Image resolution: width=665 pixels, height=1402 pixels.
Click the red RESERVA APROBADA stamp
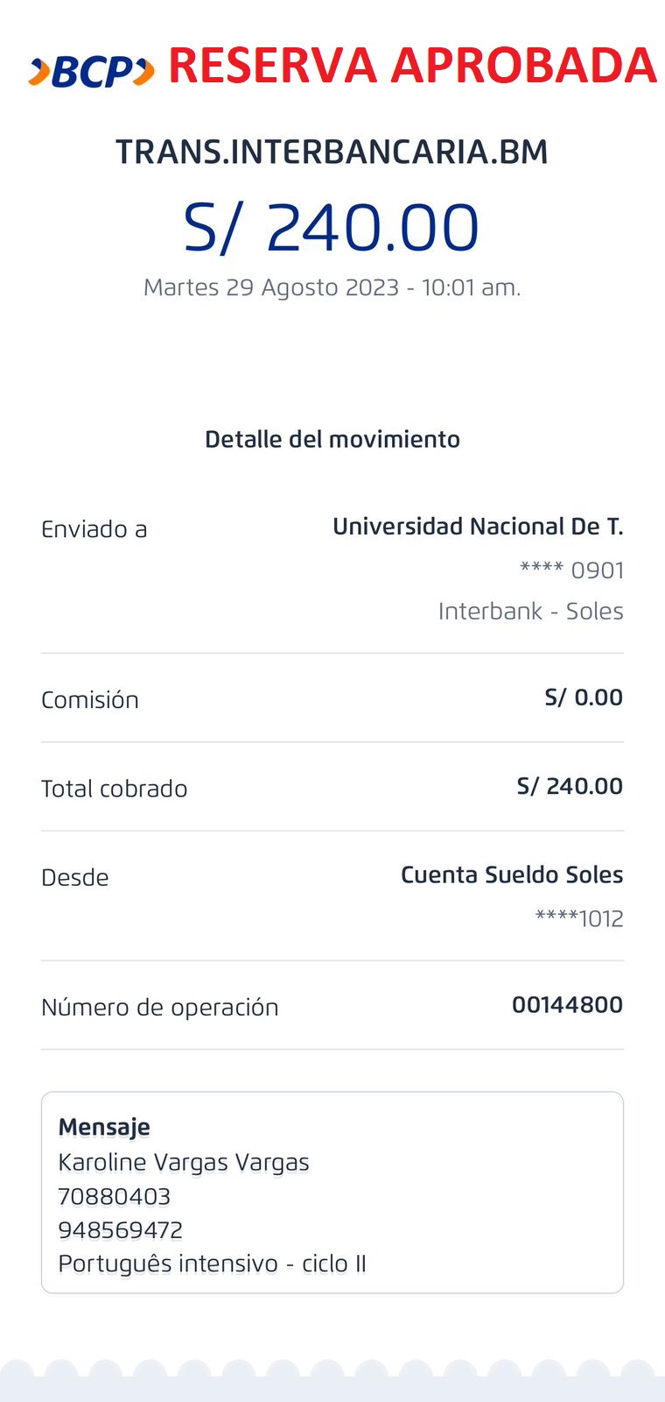point(411,66)
